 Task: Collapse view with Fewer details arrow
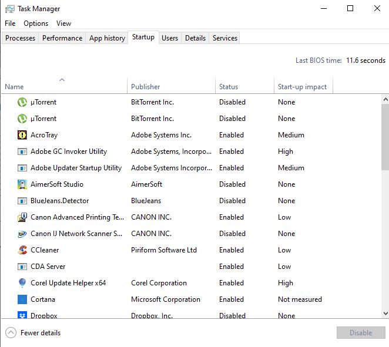point(11,333)
